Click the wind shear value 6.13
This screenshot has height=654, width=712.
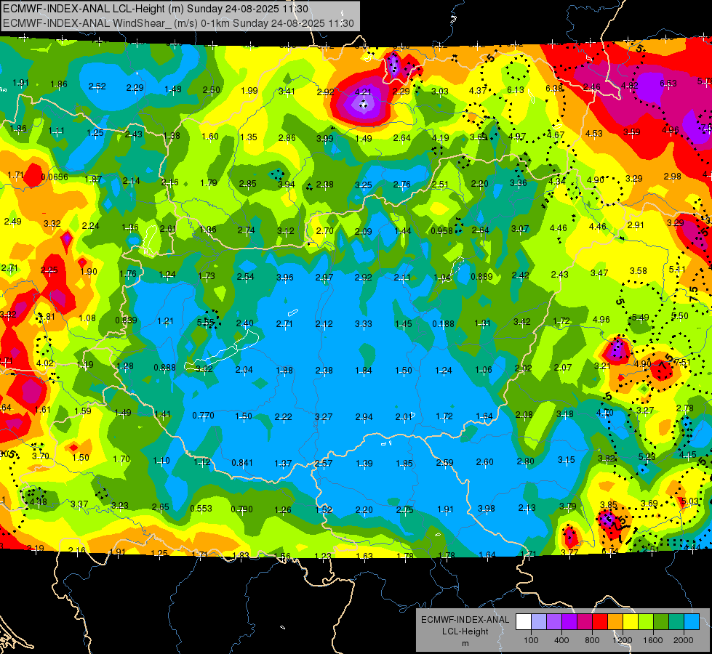(516, 90)
